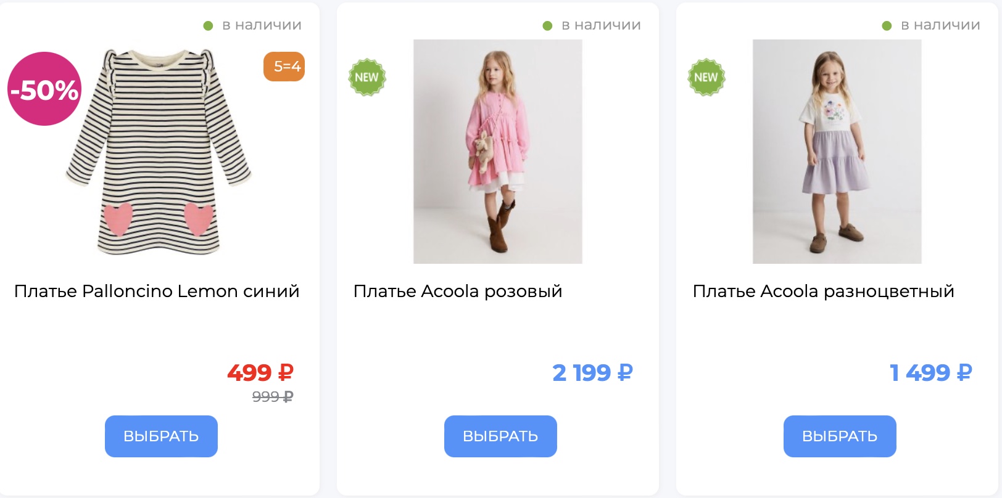
Task: Click the pink -50% discount badge
Action: (44, 89)
